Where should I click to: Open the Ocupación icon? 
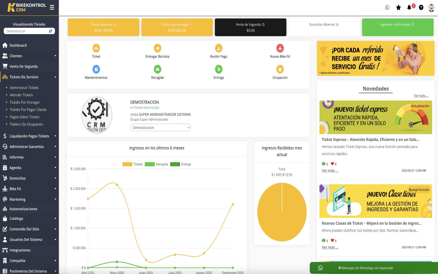[280, 69]
